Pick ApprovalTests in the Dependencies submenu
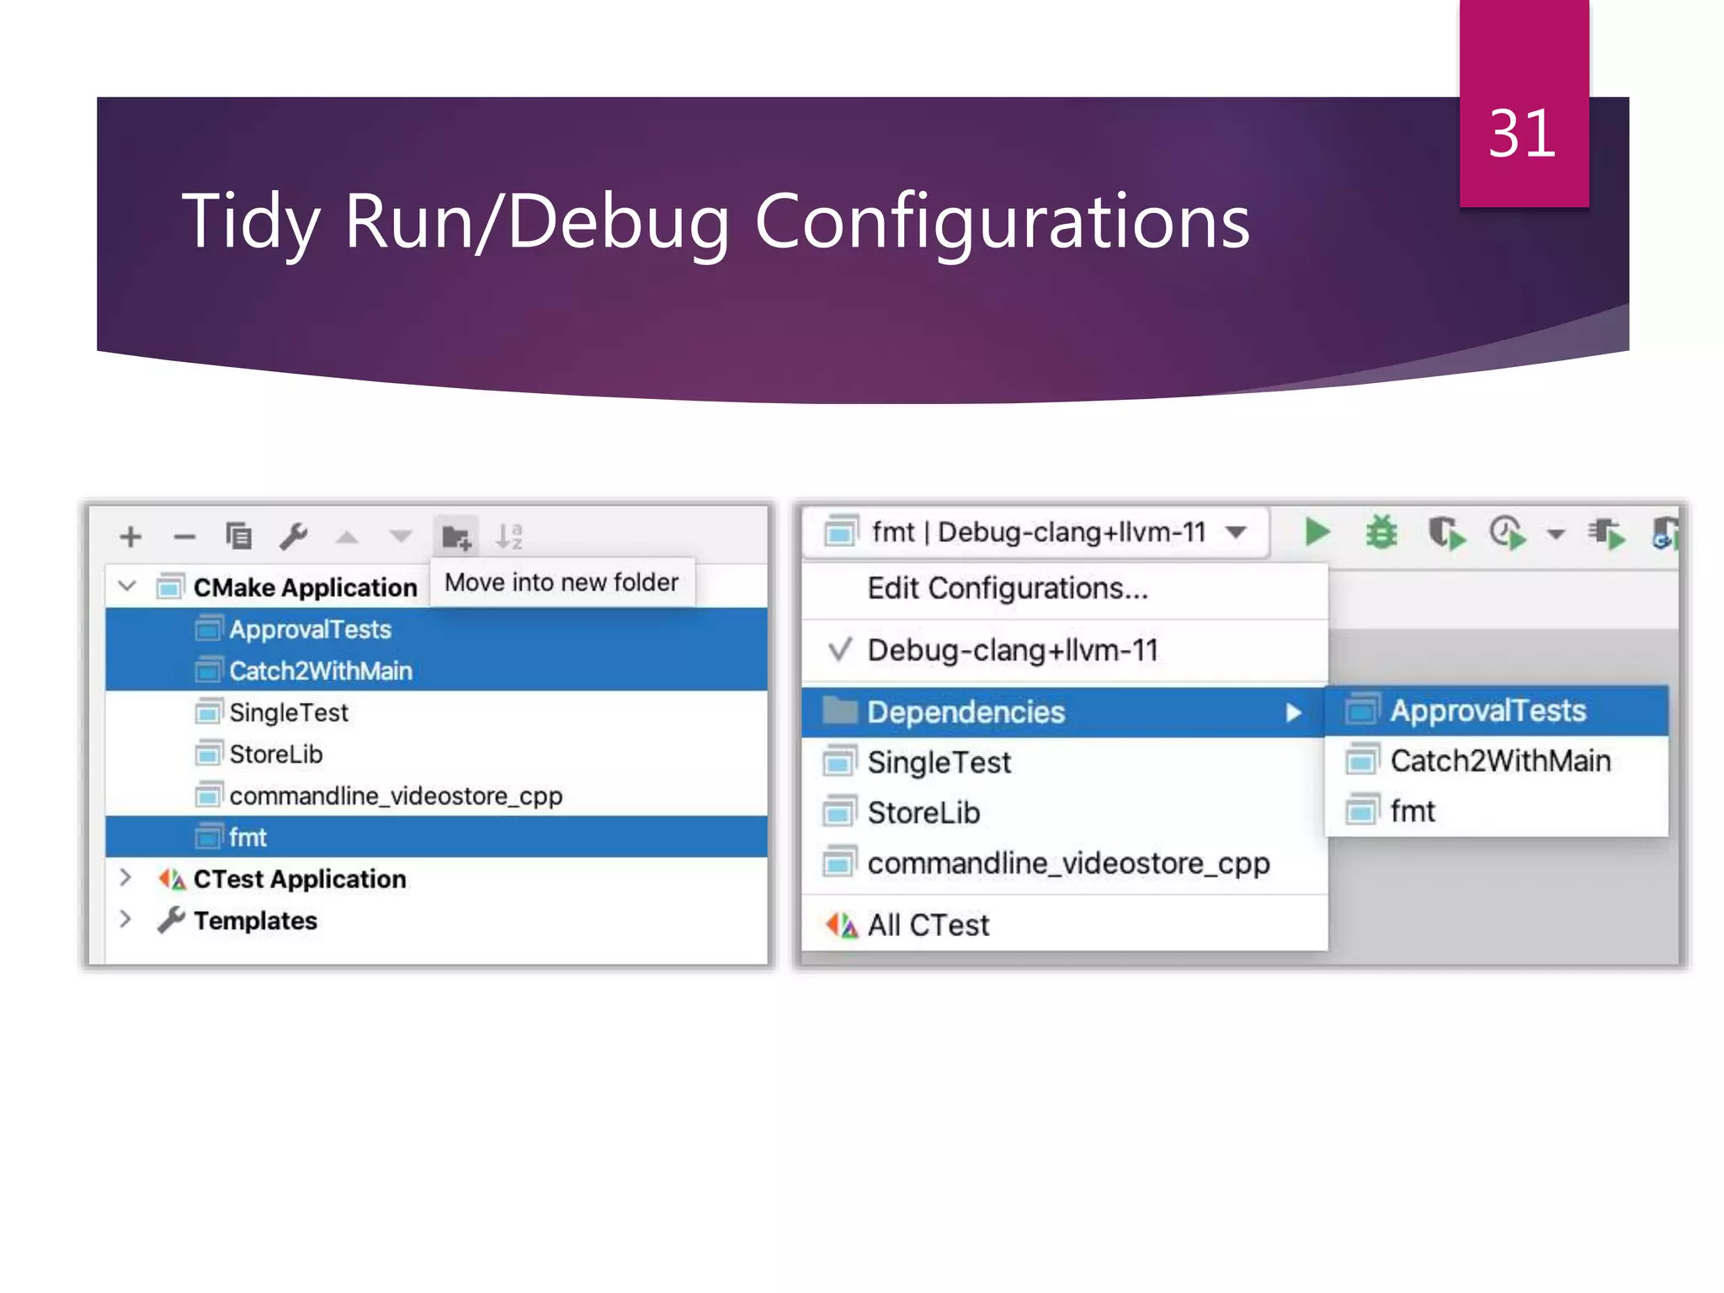The height and width of the screenshot is (1293, 1724). tap(1497, 710)
